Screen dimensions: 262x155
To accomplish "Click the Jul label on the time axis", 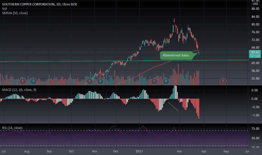I will click(x=3, y=151).
